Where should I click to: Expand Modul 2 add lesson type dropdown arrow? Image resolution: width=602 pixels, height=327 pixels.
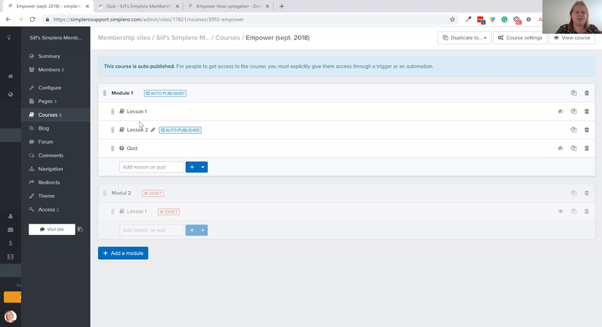click(203, 230)
